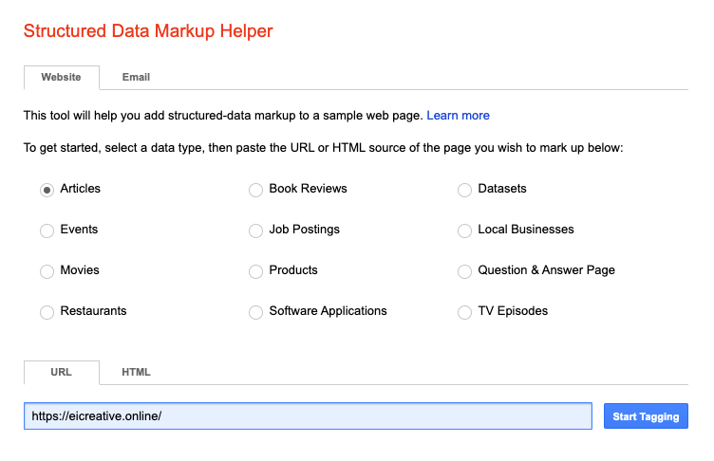
Task: Open the Learn more link
Action: pos(458,116)
